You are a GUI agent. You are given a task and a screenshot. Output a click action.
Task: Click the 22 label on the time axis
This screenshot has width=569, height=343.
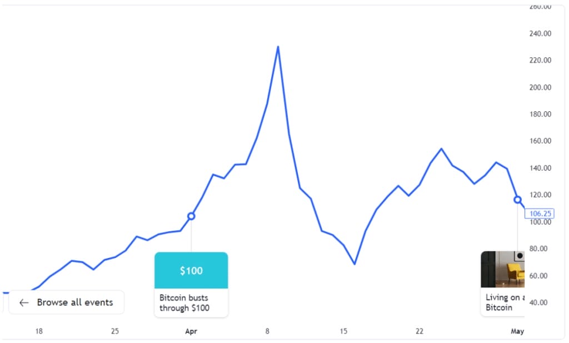coord(420,331)
